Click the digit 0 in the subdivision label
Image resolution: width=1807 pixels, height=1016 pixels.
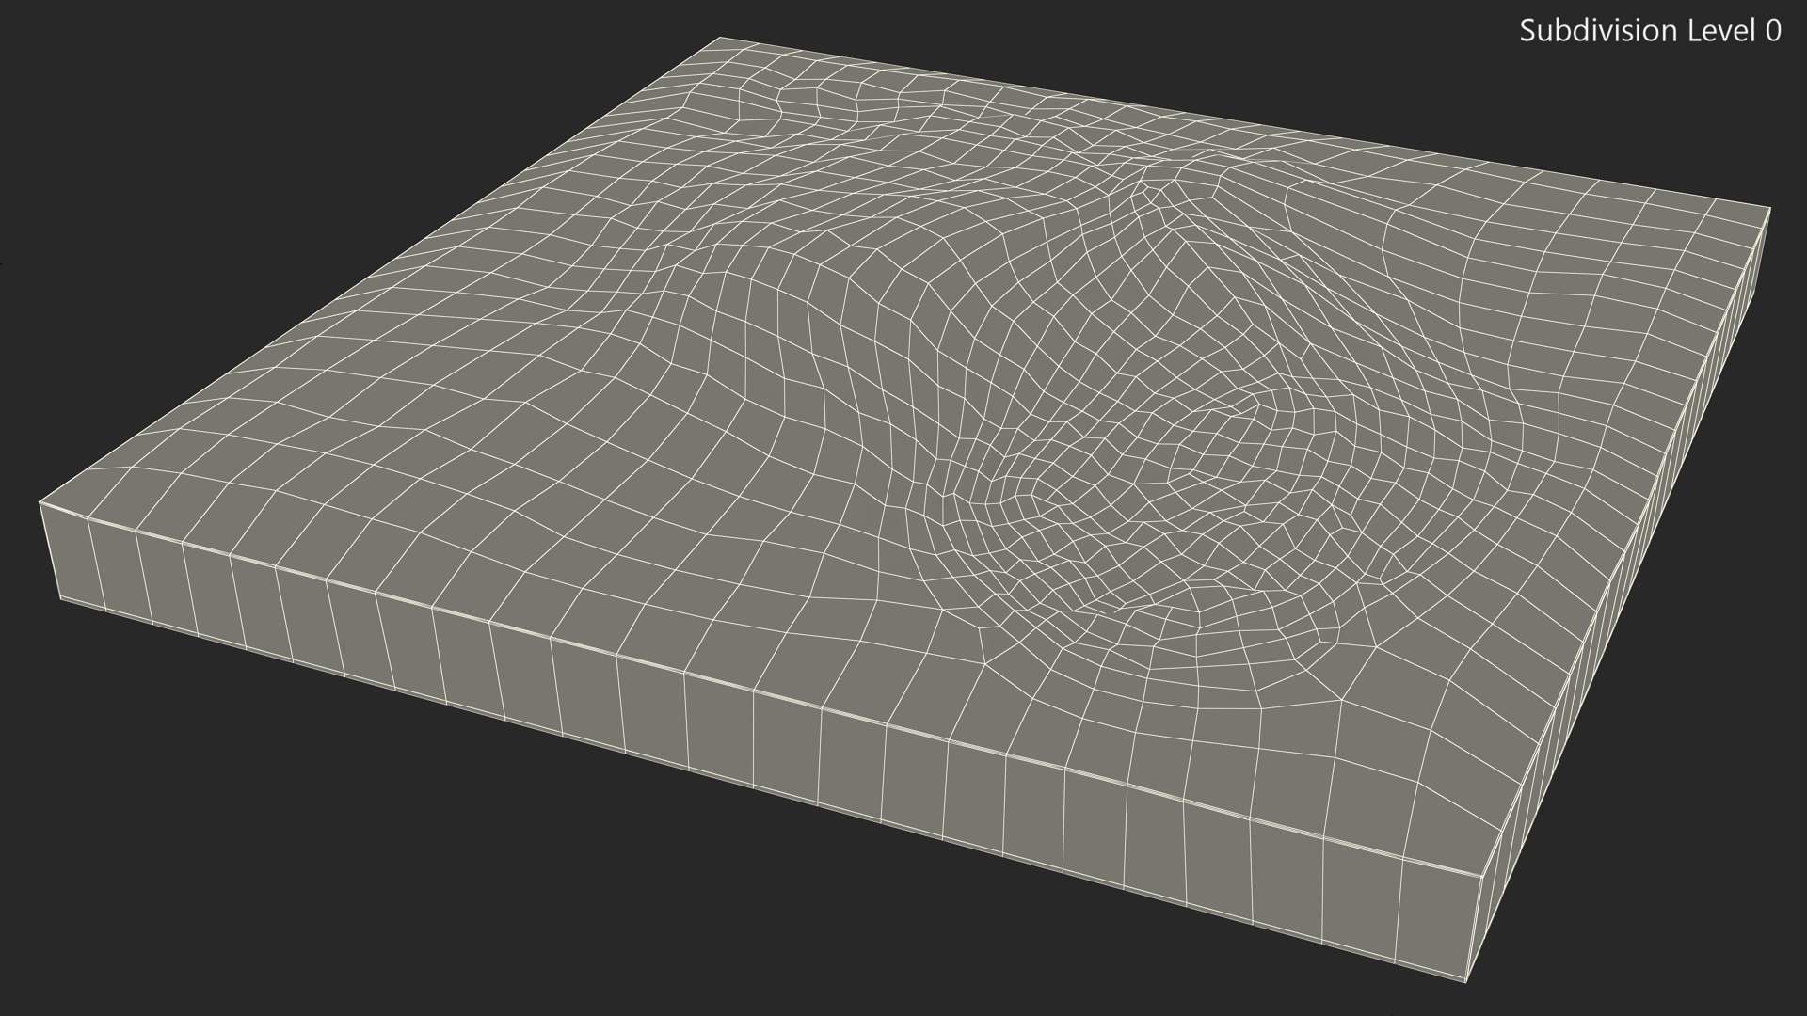pyautogui.click(x=1772, y=31)
